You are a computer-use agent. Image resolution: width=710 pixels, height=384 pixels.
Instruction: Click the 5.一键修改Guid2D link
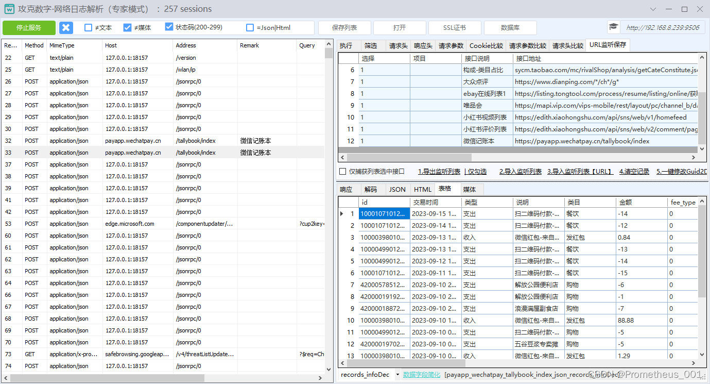[682, 172]
